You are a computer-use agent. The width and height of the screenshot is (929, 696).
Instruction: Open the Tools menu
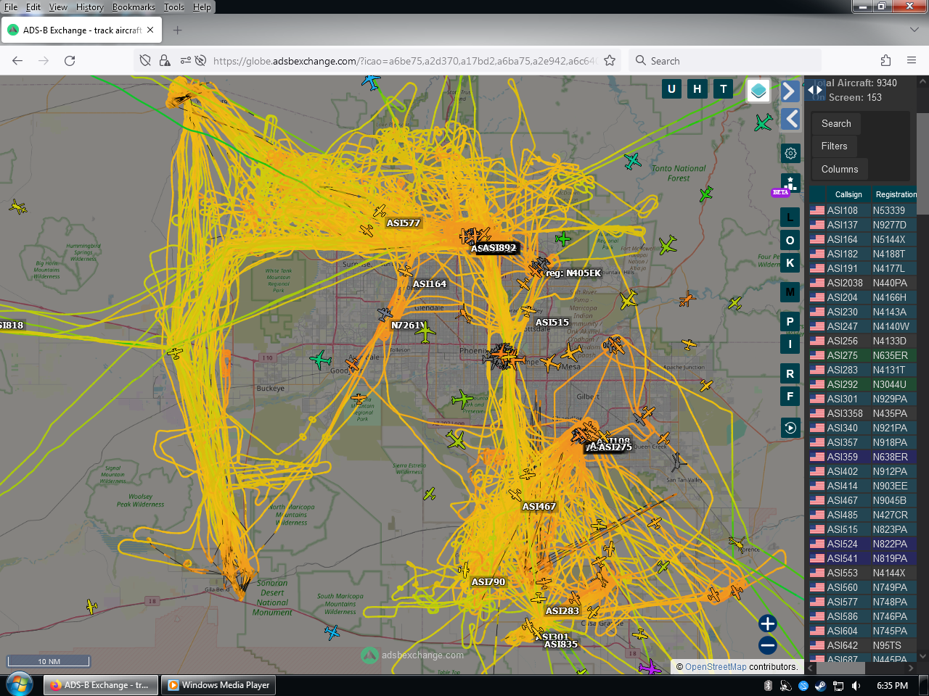click(174, 7)
